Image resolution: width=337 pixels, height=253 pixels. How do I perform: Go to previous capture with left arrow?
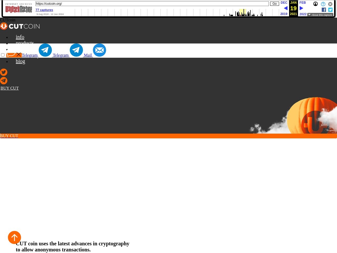286,8
